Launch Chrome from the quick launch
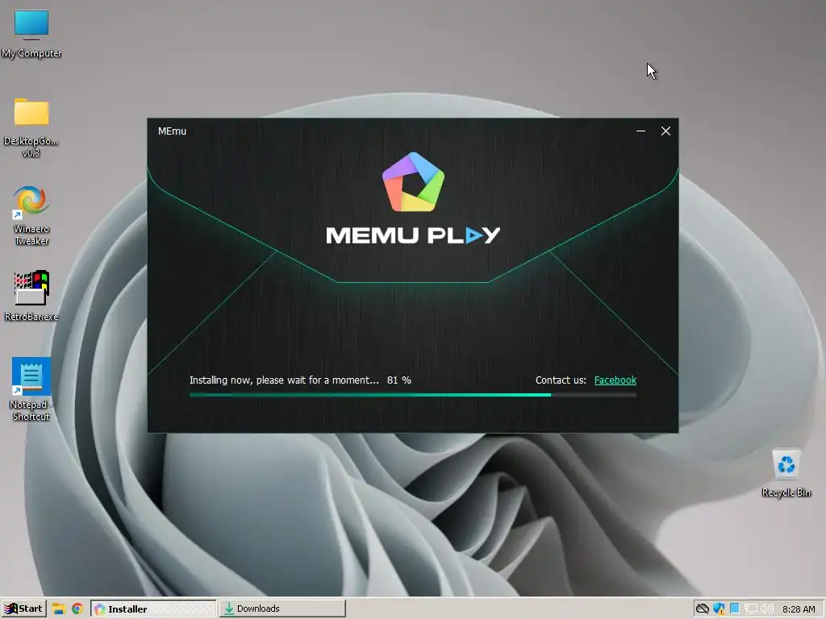The height and width of the screenshot is (619, 826). (77, 609)
